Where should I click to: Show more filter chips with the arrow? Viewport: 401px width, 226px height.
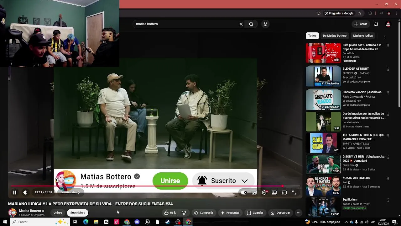coord(385,37)
